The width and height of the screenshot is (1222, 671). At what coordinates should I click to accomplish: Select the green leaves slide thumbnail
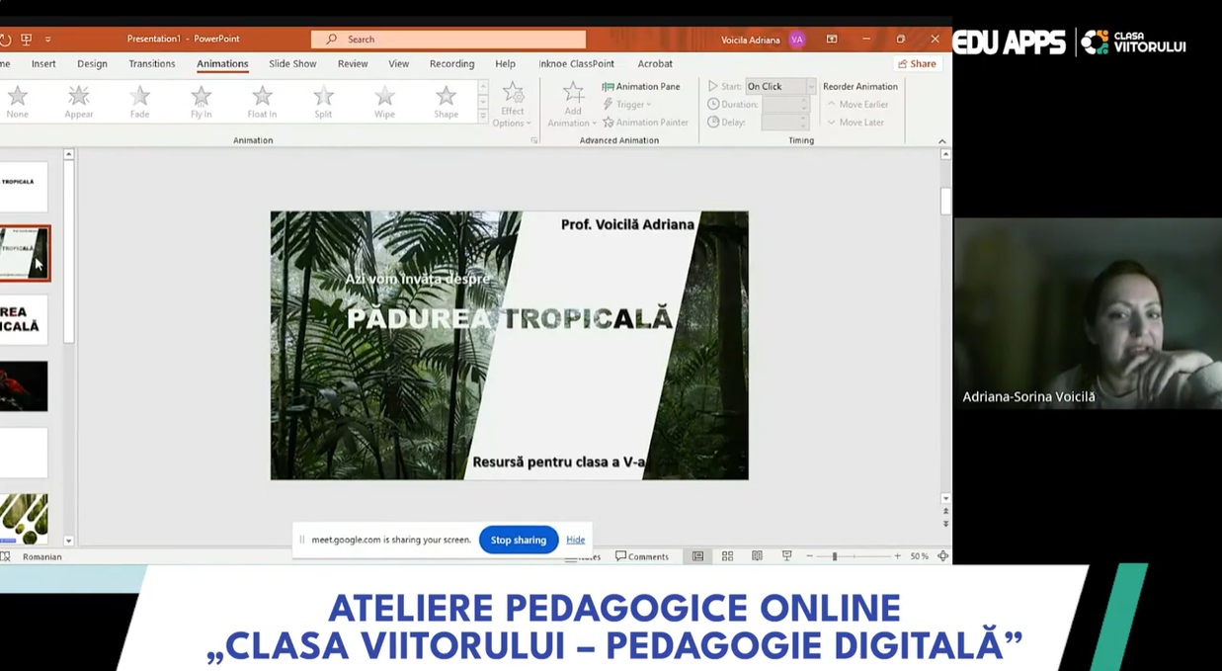pyautogui.click(x=24, y=519)
